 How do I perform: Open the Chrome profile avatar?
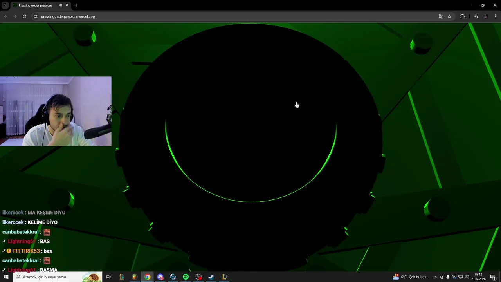[486, 16]
